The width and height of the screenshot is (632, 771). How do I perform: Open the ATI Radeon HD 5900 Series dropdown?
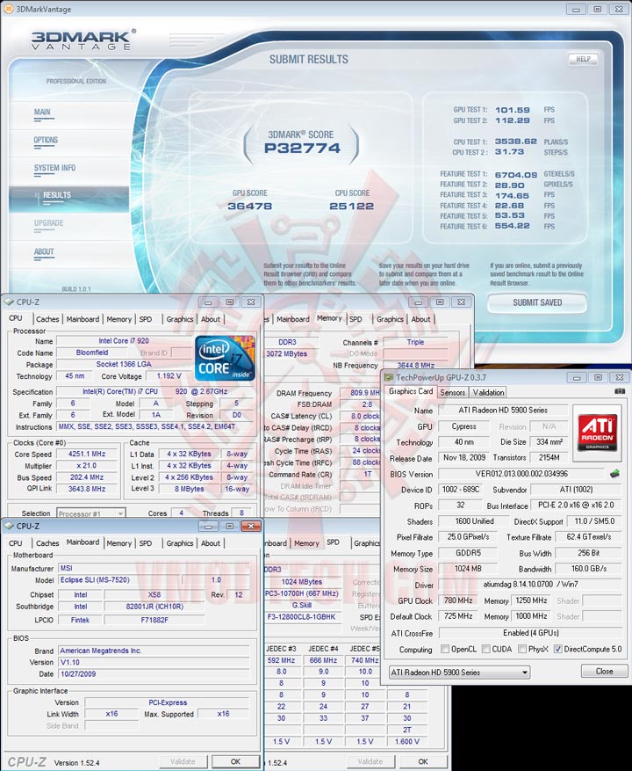(x=459, y=673)
